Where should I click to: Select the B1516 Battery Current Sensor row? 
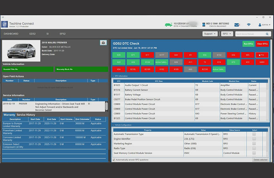click(x=190, y=90)
